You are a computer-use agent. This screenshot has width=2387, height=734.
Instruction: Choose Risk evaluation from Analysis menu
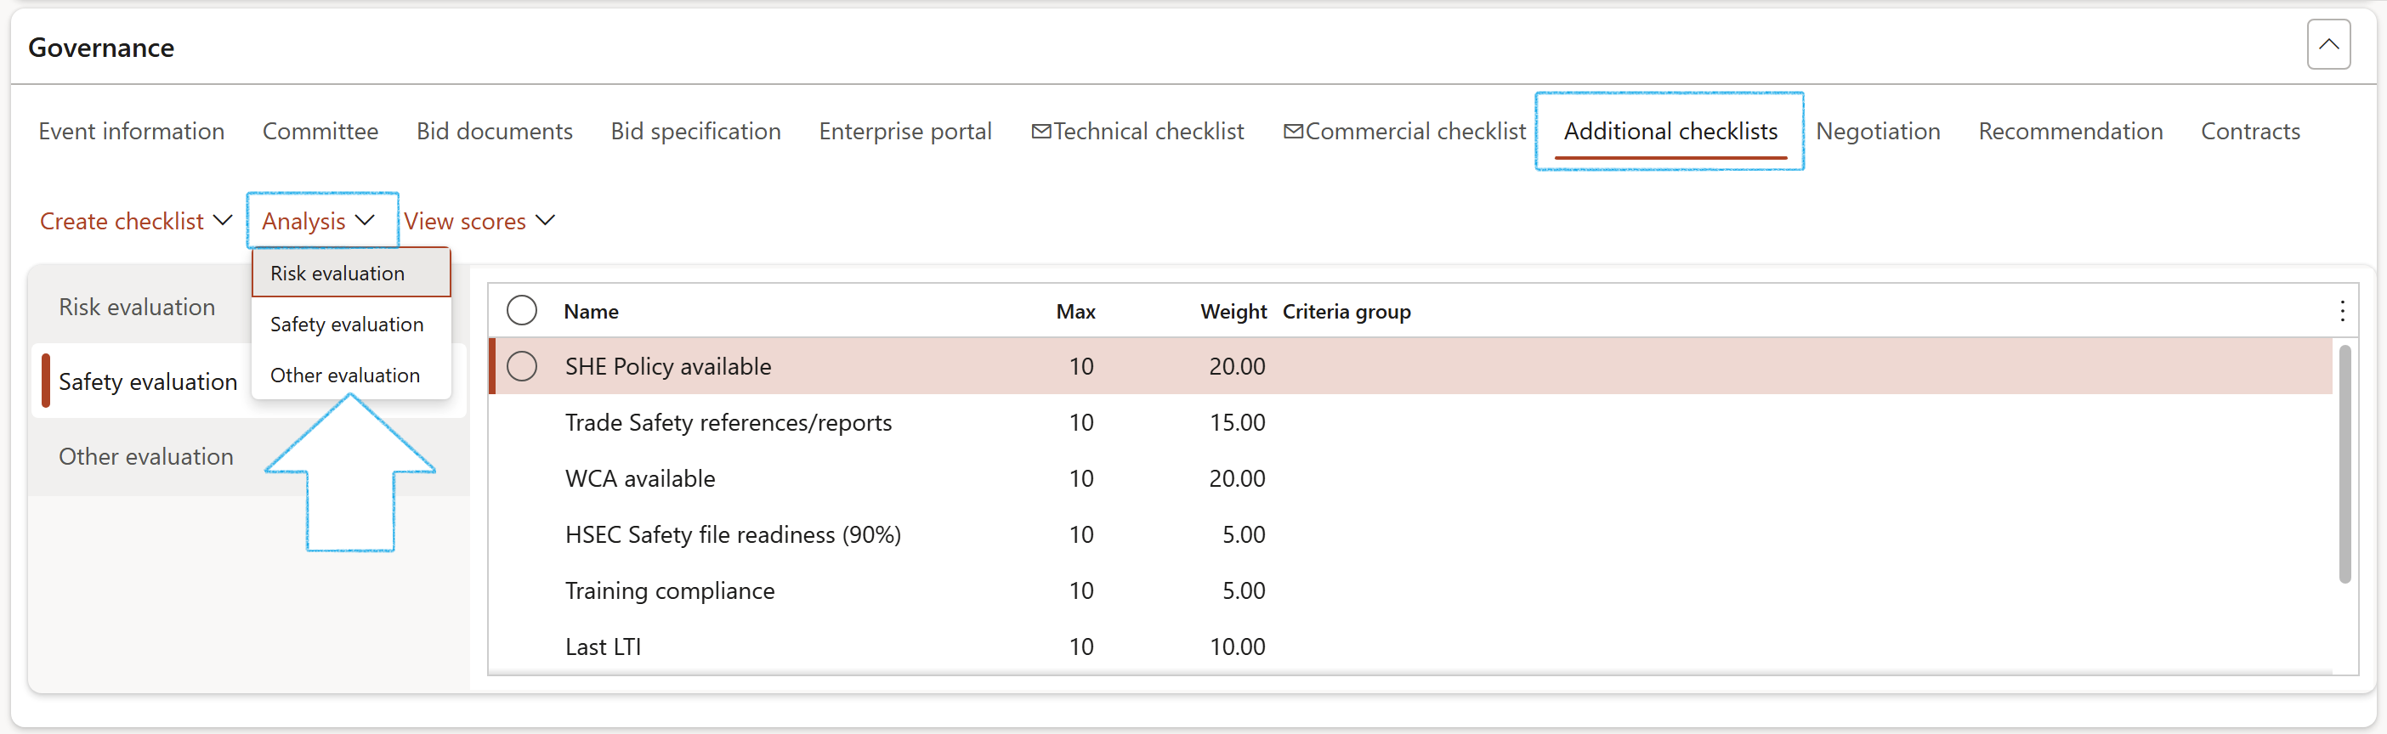[337, 273]
